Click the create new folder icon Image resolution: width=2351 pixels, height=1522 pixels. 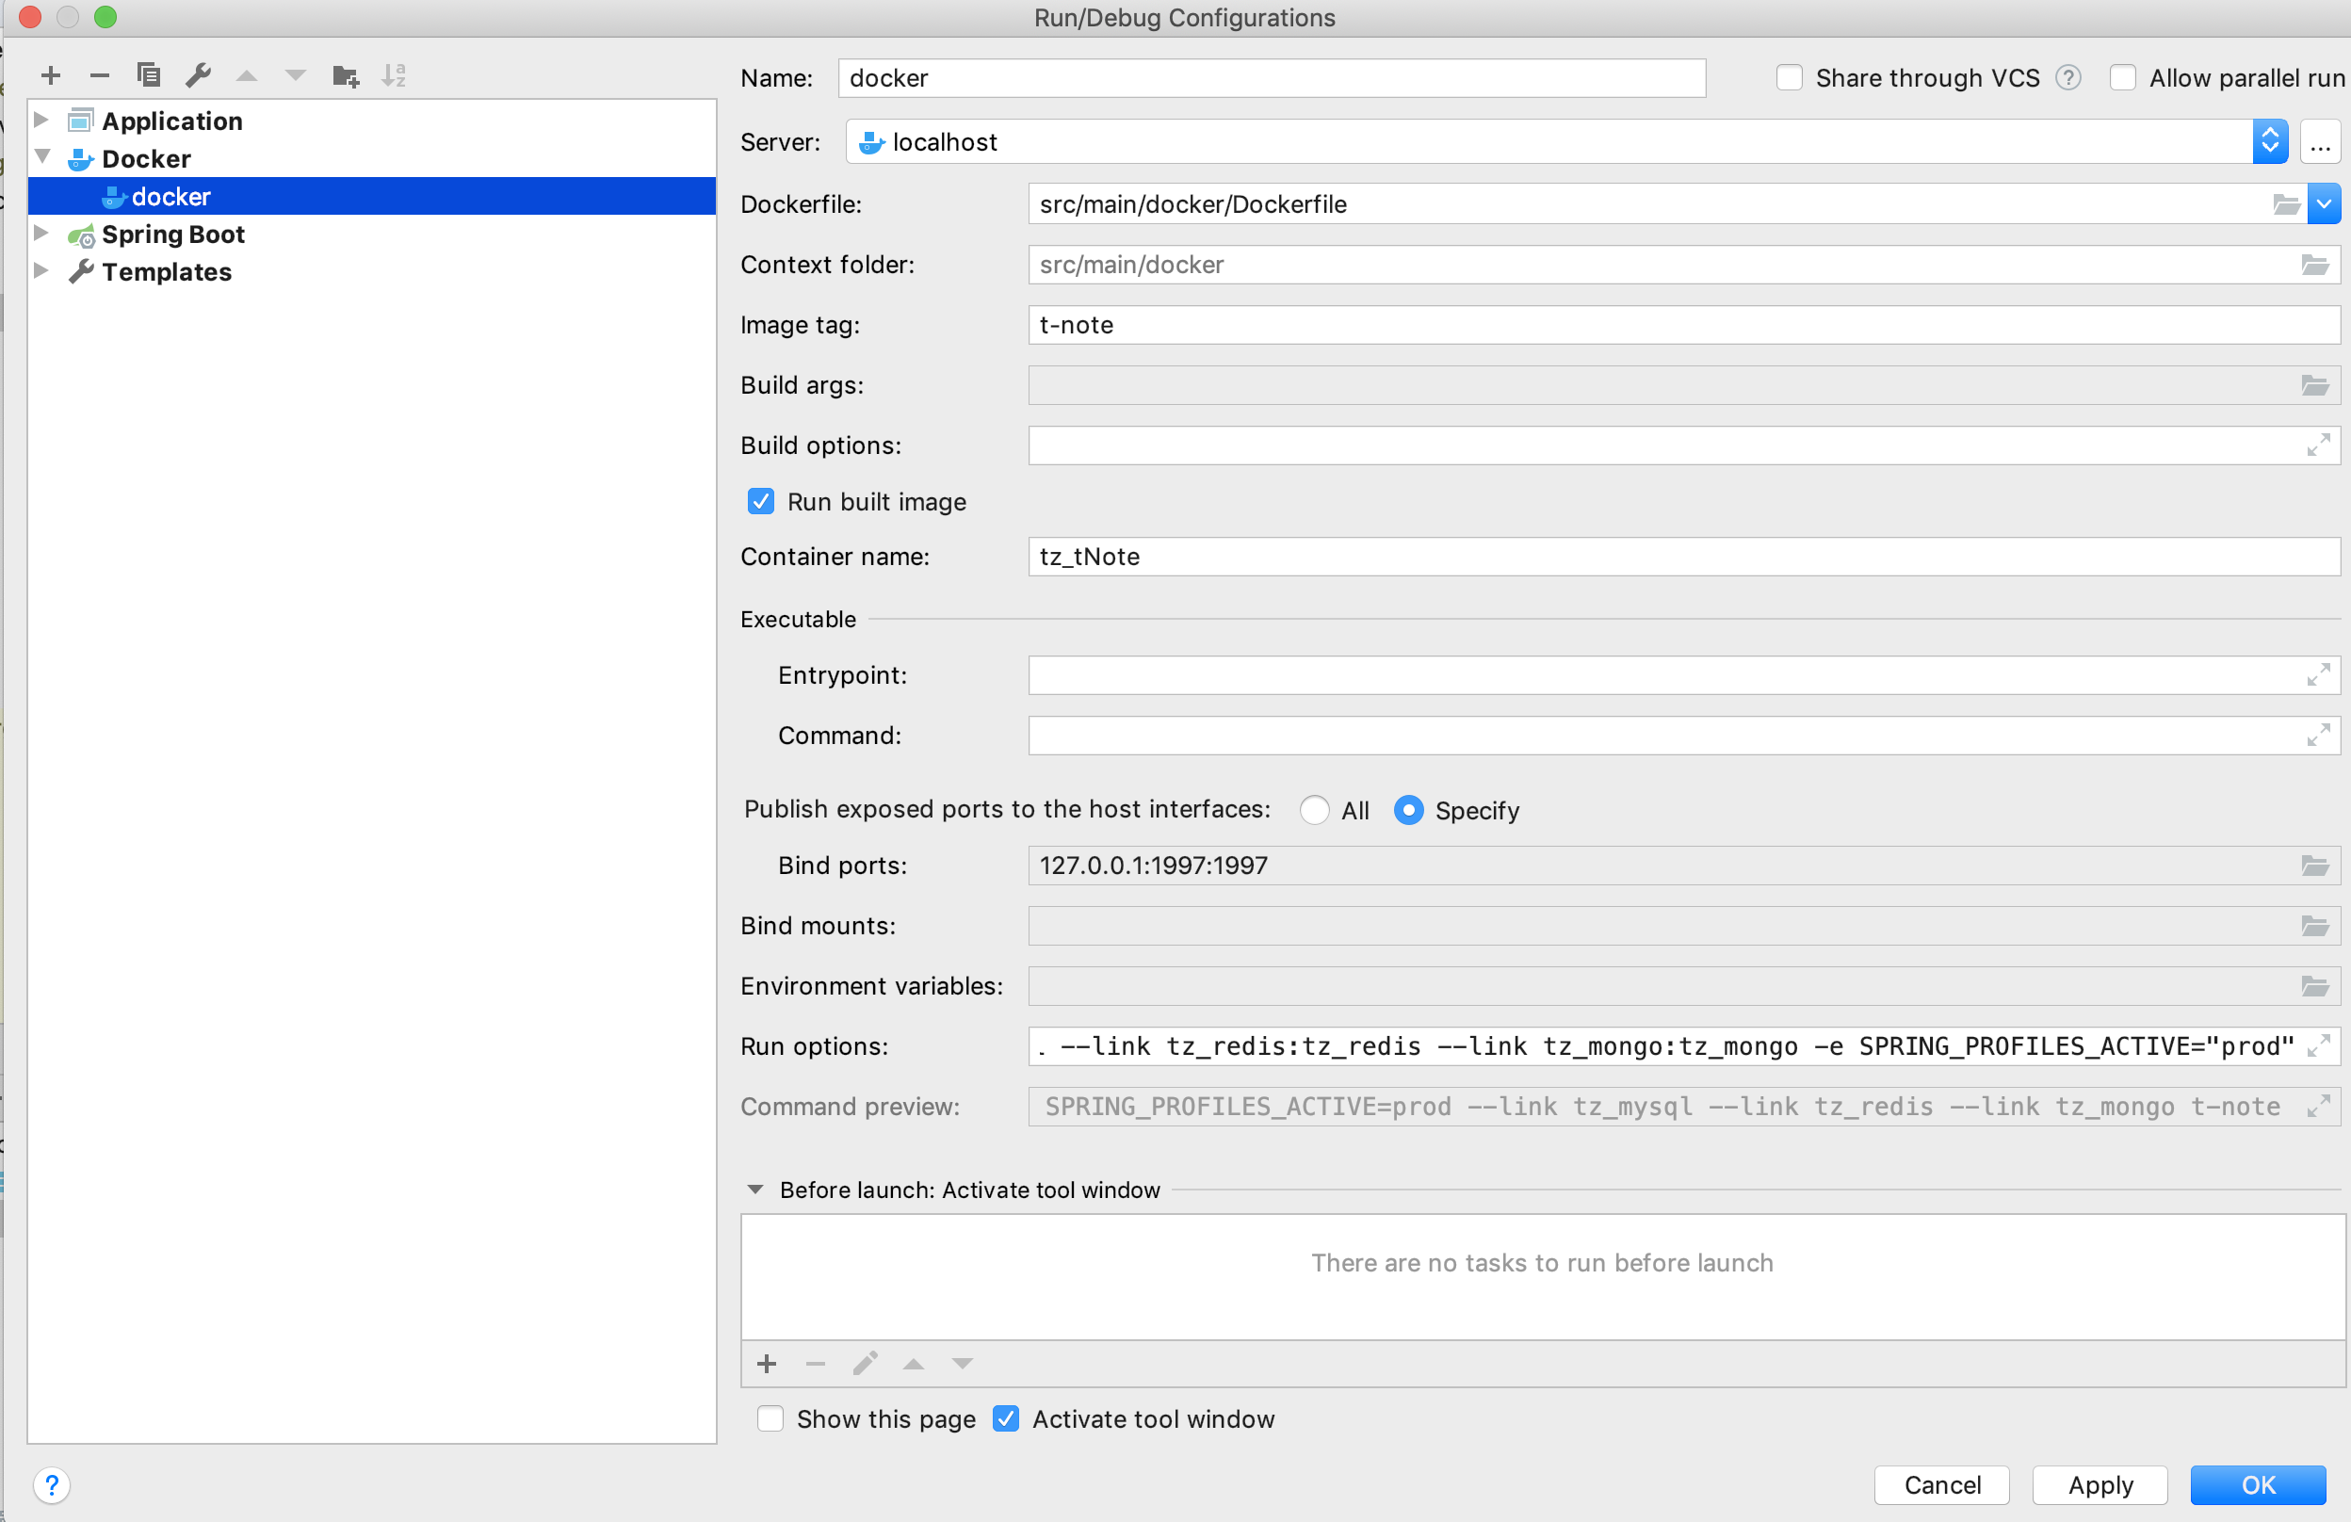345,75
